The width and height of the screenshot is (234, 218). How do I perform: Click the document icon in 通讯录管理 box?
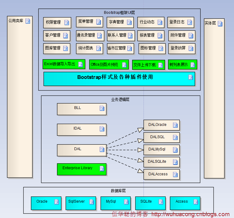point(100,36)
